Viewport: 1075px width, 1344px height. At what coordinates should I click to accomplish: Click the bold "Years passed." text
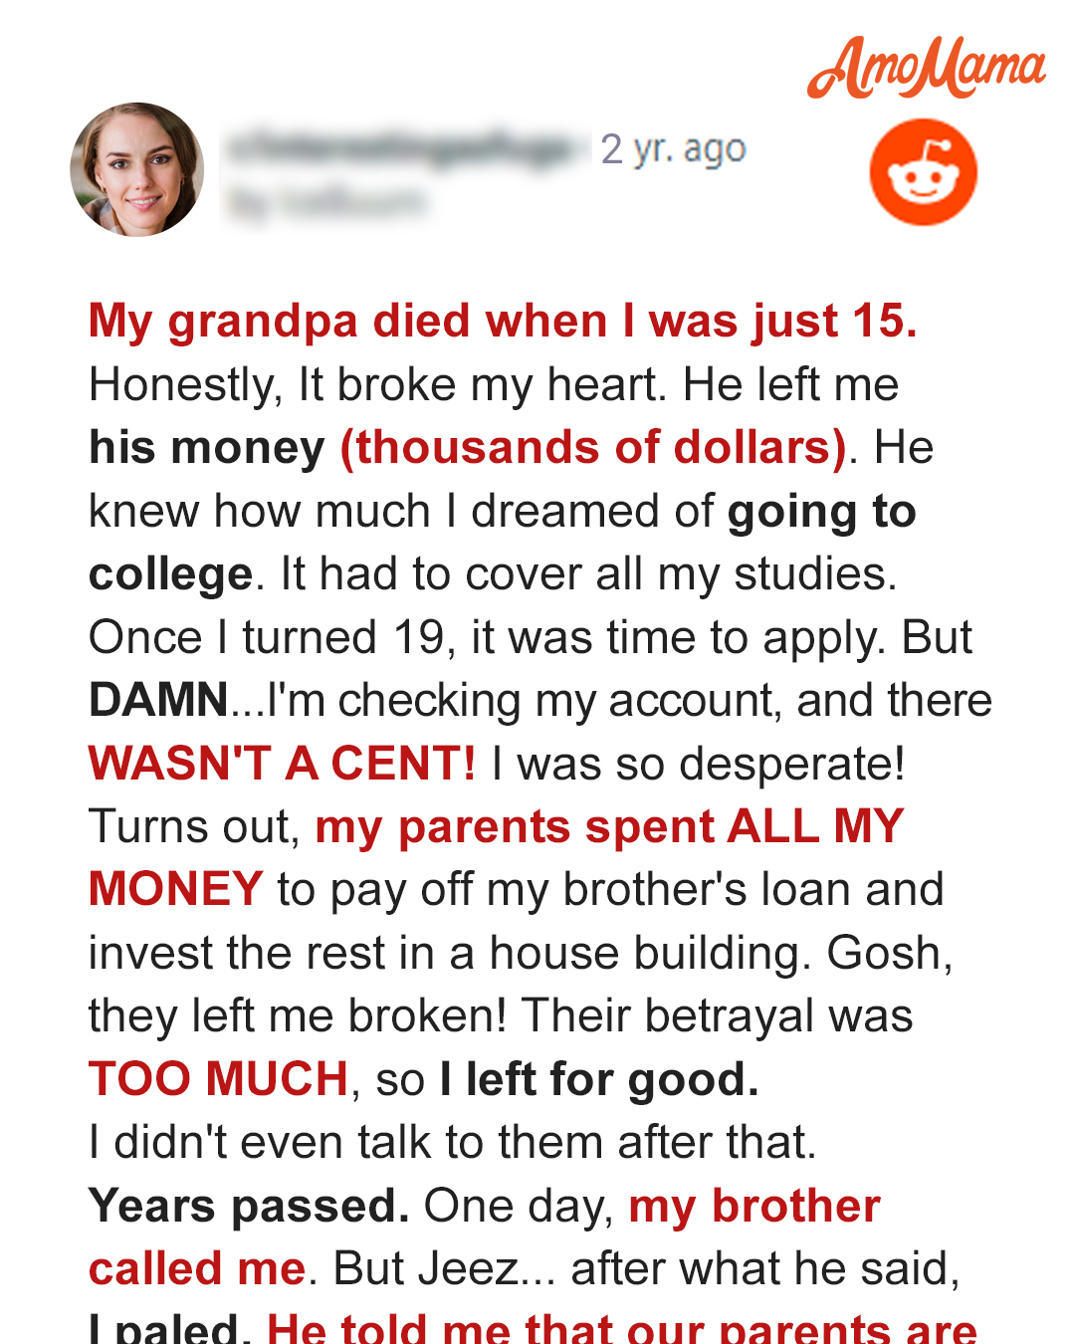click(x=249, y=1206)
